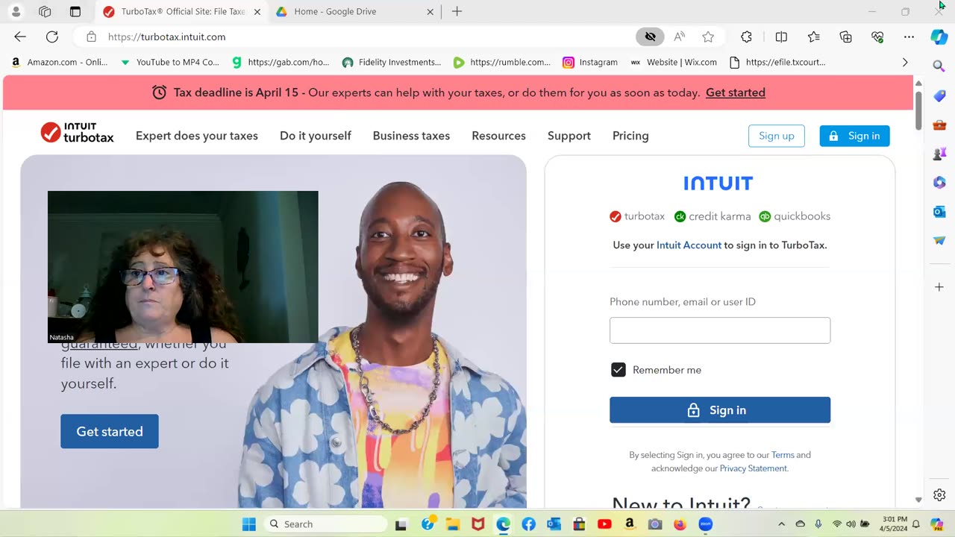Open the Support menu

pos(569,136)
